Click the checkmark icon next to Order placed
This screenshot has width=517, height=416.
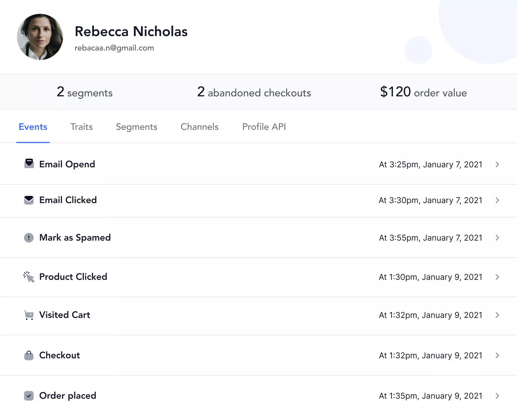point(29,396)
